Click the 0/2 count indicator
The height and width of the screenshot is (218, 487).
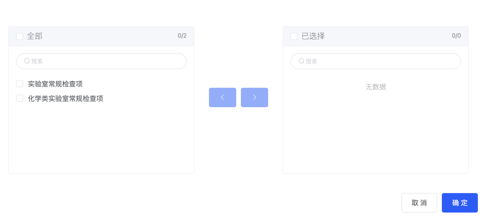(182, 36)
